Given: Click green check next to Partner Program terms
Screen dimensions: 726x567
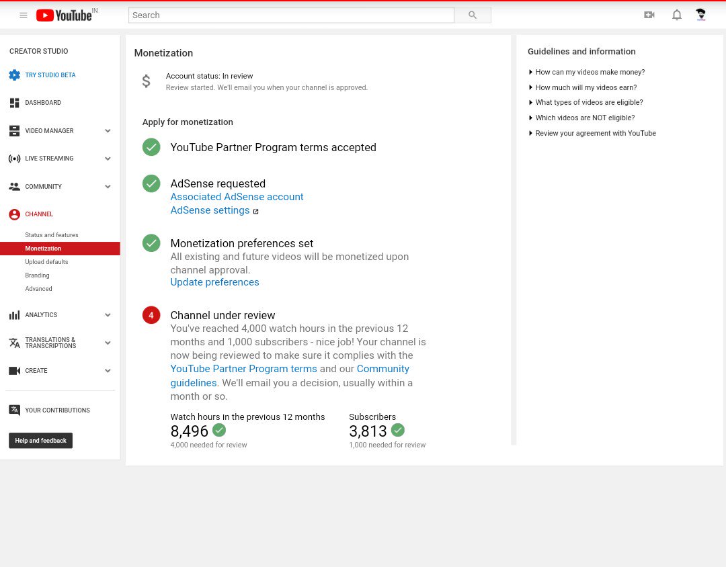Looking at the screenshot, I should [x=151, y=147].
